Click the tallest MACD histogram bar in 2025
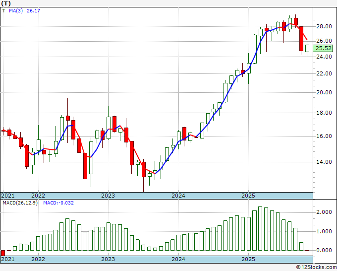Image resolution: width=337 pixels, height=271 pixels. [260, 229]
